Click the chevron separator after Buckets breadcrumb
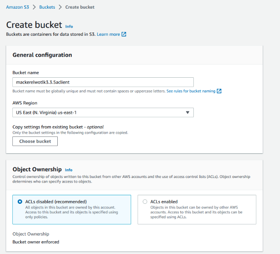280x254 pixels. tap(61, 7)
